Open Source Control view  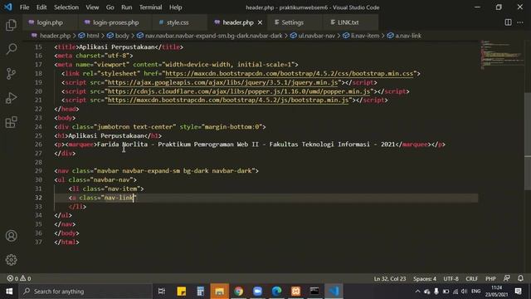(x=11, y=74)
